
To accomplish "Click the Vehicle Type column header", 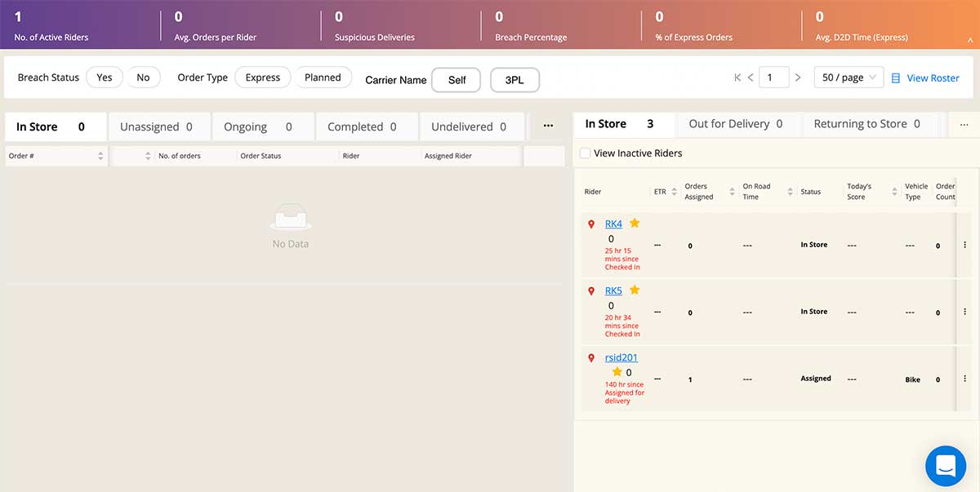I will (916, 192).
